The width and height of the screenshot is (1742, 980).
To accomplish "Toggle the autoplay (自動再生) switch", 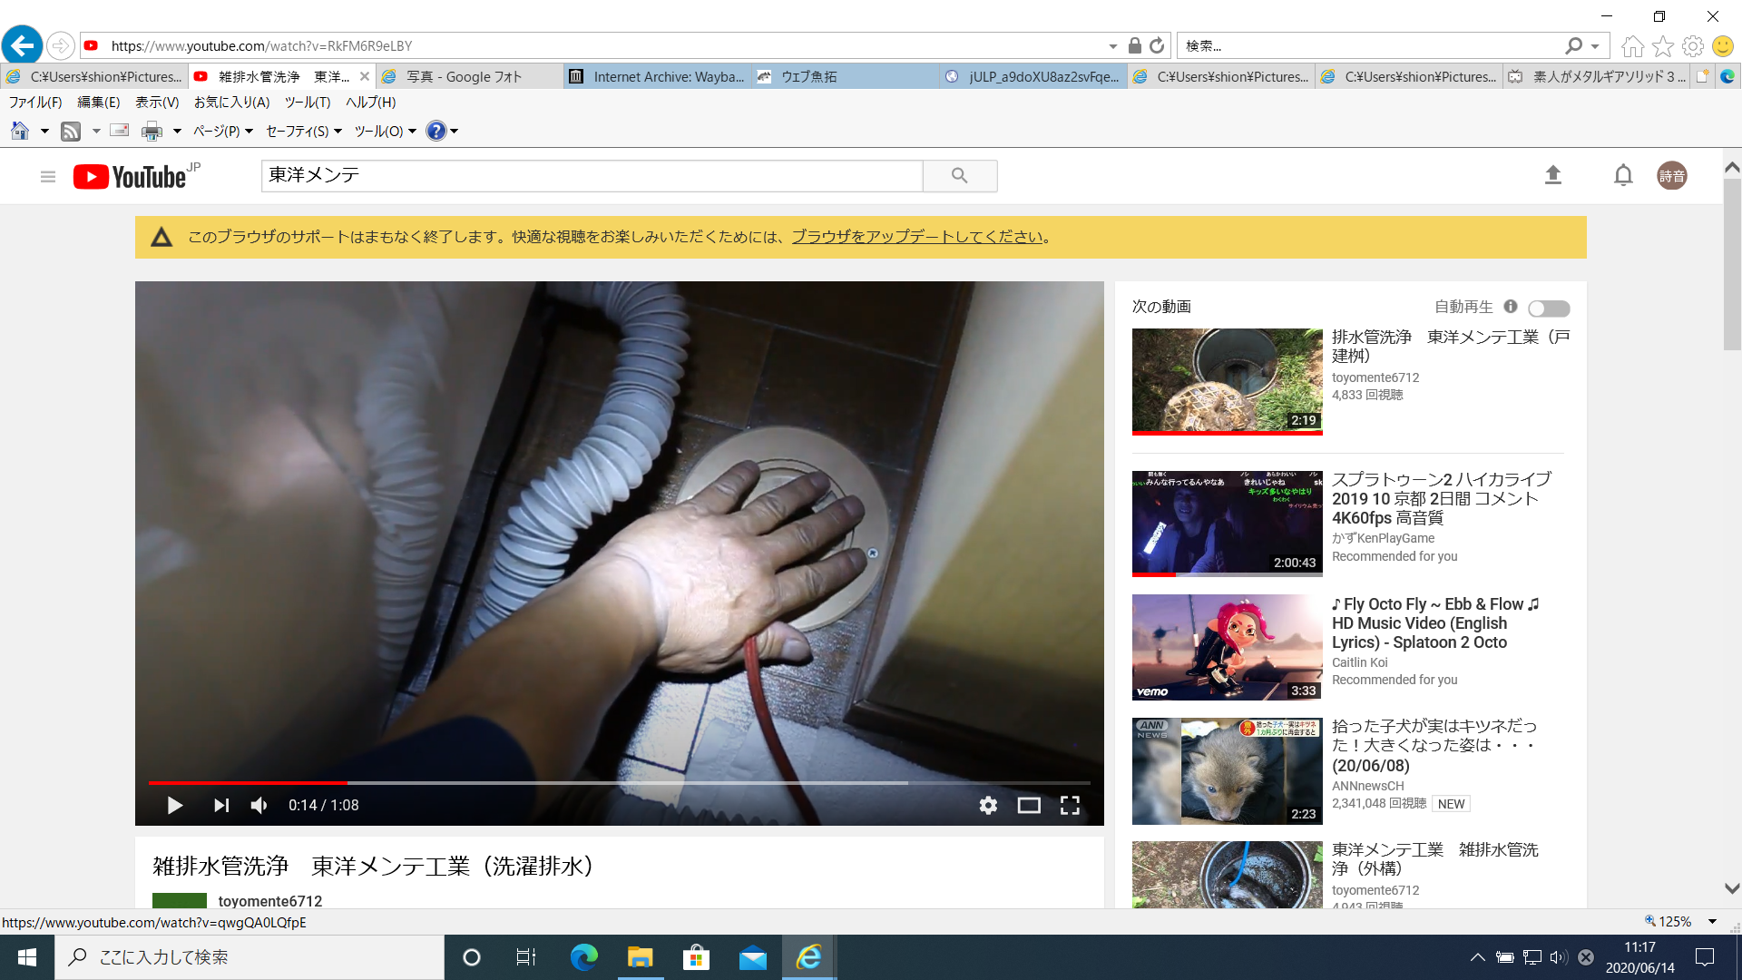I will coord(1548,309).
